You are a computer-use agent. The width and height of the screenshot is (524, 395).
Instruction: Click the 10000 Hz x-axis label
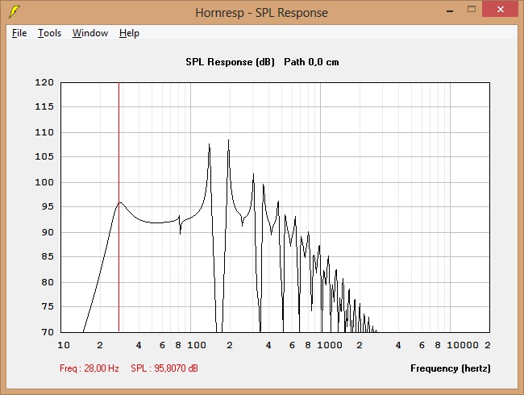(x=463, y=345)
